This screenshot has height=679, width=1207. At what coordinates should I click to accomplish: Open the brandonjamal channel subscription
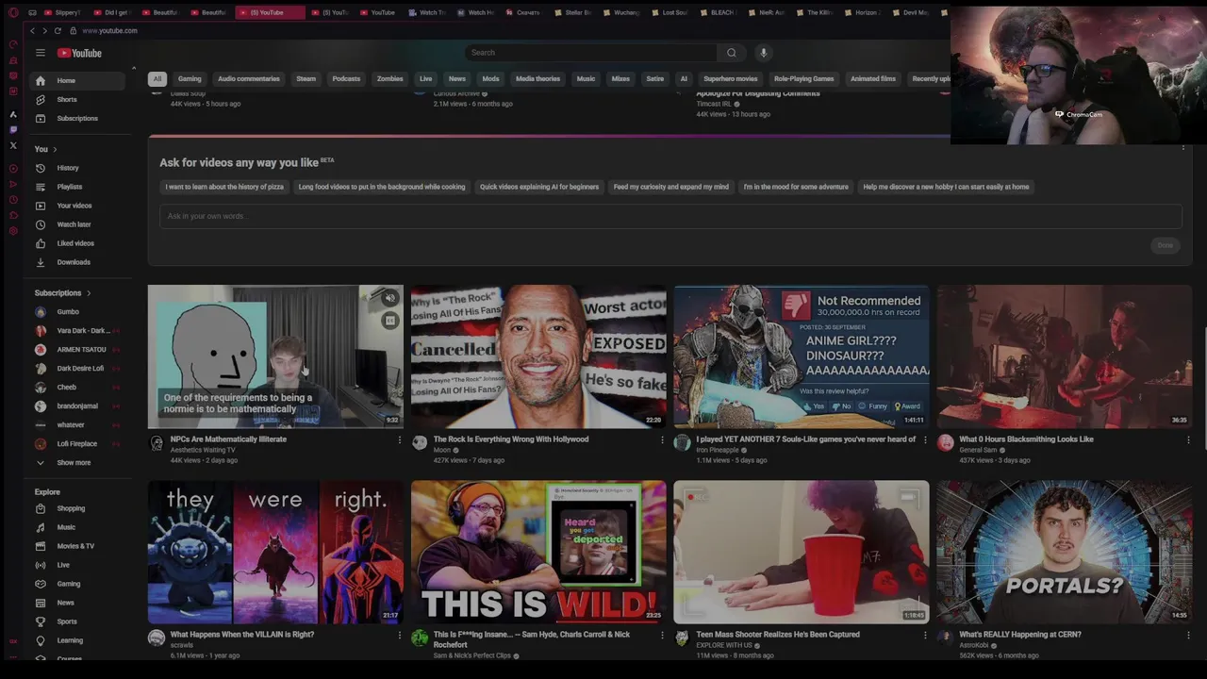pyautogui.click(x=76, y=406)
